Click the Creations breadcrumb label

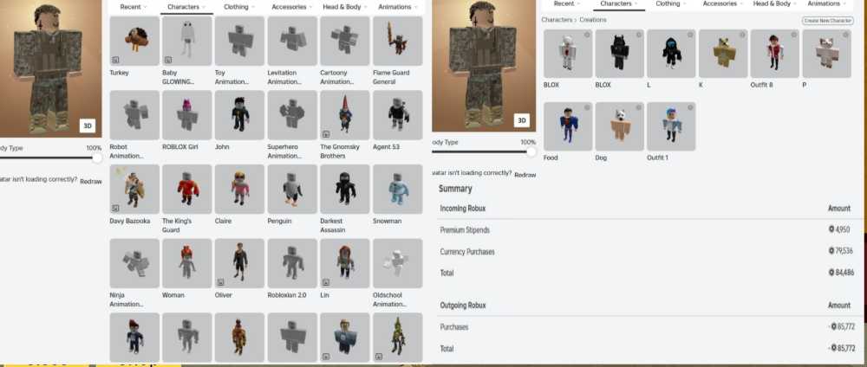593,20
